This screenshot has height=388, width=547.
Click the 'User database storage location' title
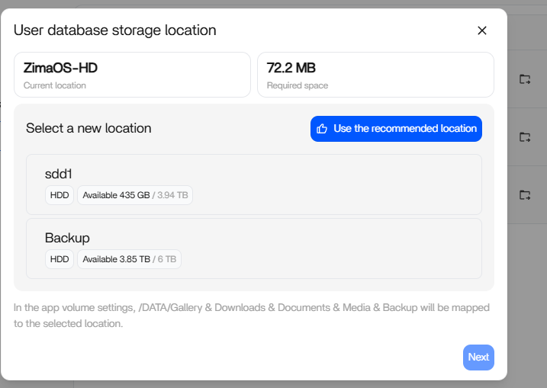(x=115, y=30)
